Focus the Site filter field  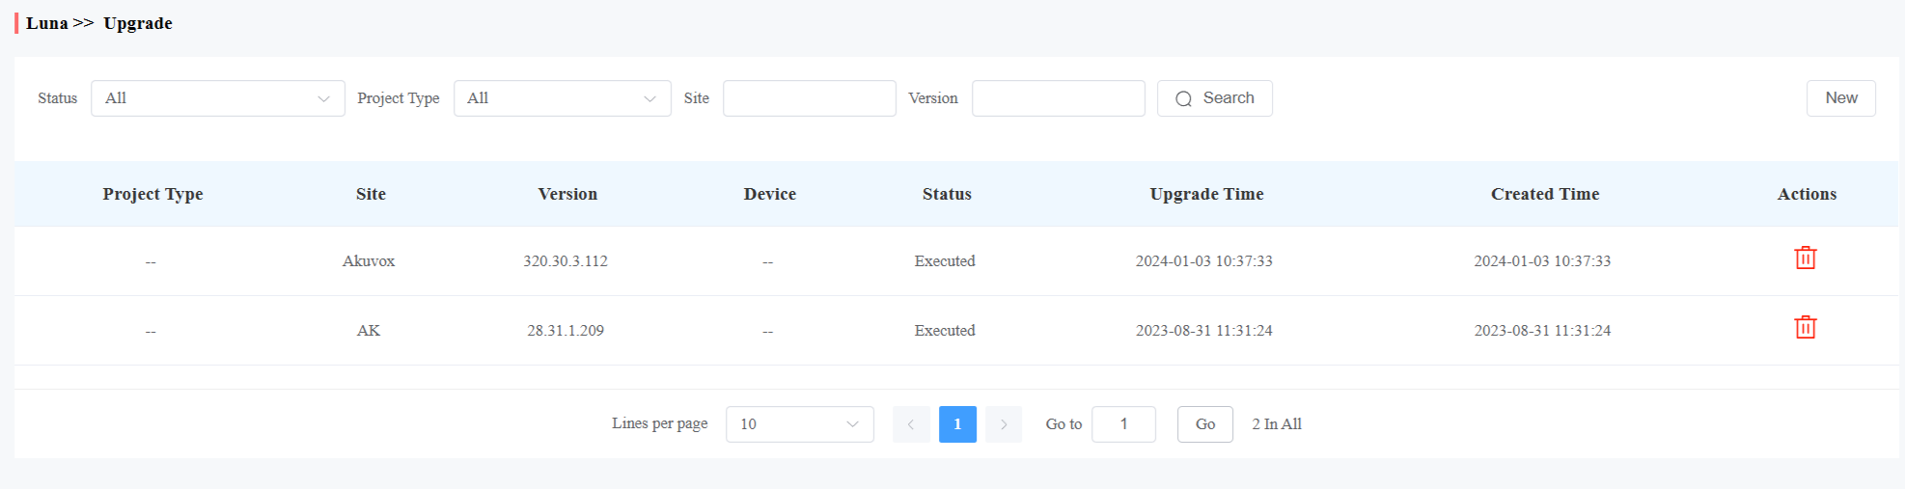point(809,98)
